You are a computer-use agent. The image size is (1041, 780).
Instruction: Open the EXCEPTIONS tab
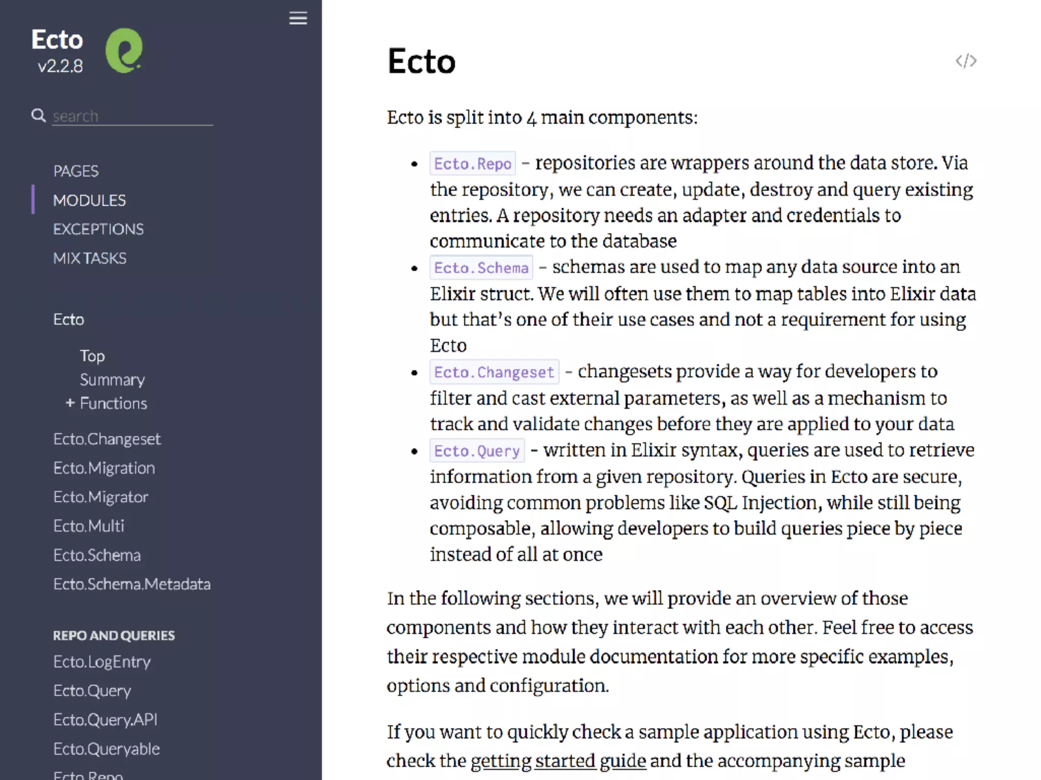point(98,229)
